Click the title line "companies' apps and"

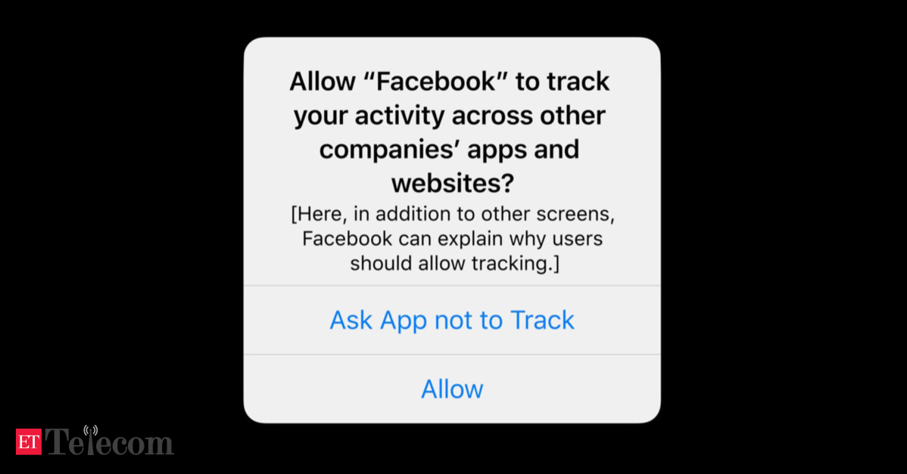click(x=449, y=150)
